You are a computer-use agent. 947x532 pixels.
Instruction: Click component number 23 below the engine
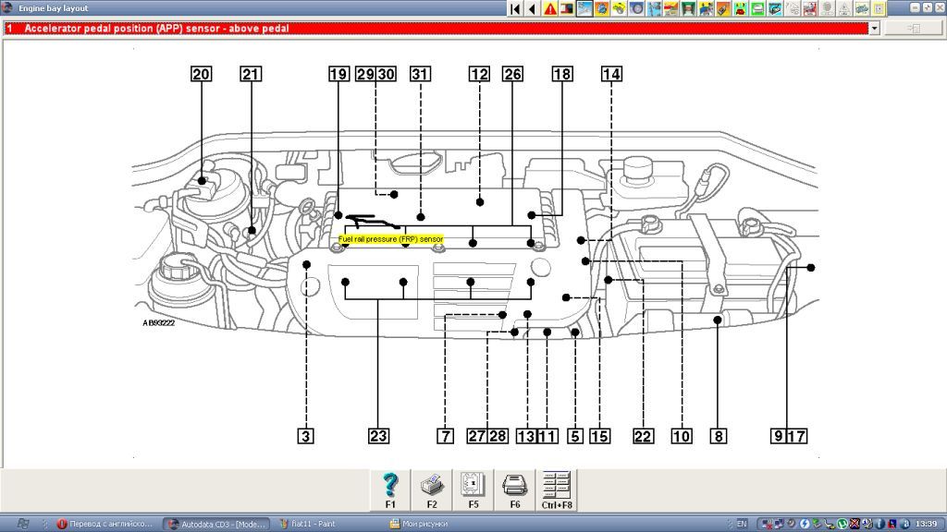(x=377, y=436)
